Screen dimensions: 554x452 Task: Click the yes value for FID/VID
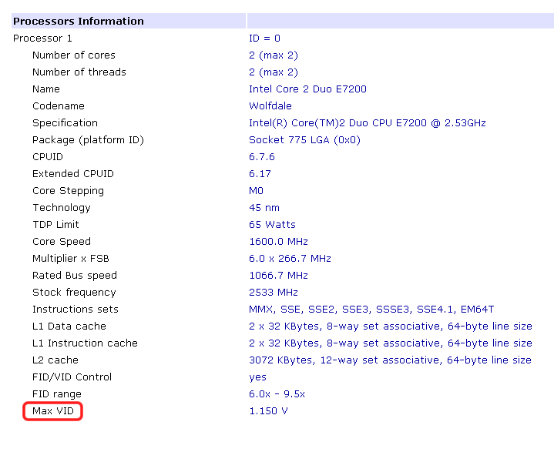257,378
